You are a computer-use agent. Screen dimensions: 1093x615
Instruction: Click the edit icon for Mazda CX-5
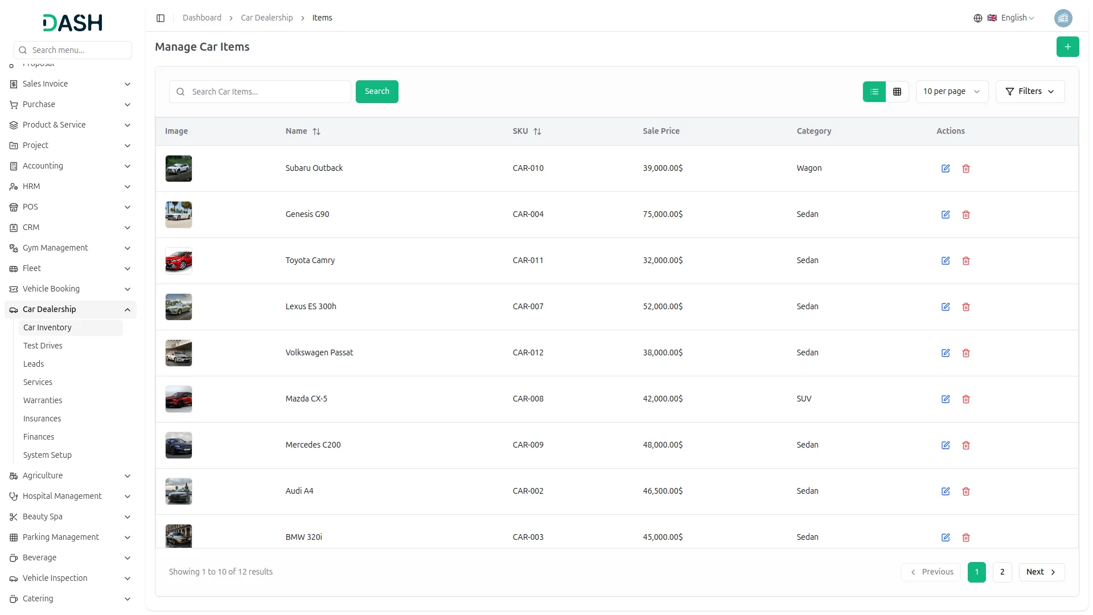[x=945, y=399]
